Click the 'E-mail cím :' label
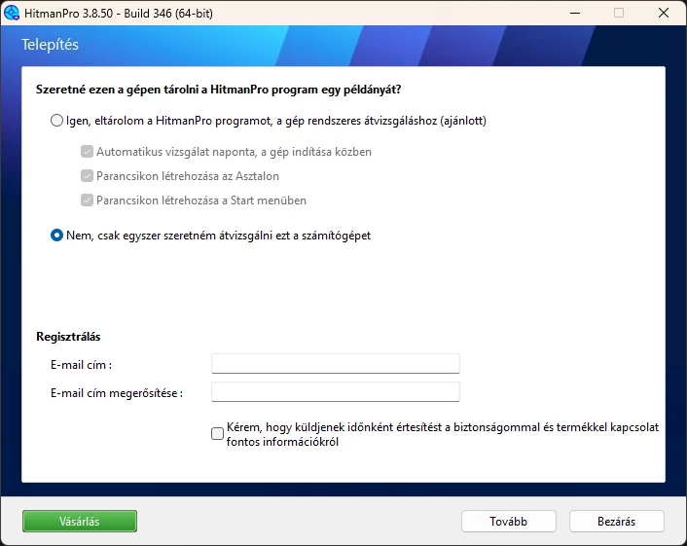Image resolution: width=687 pixels, height=546 pixels. pos(81,365)
